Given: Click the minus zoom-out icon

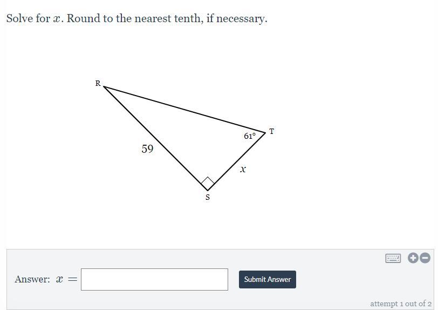Looking at the screenshot, I should [425, 258].
